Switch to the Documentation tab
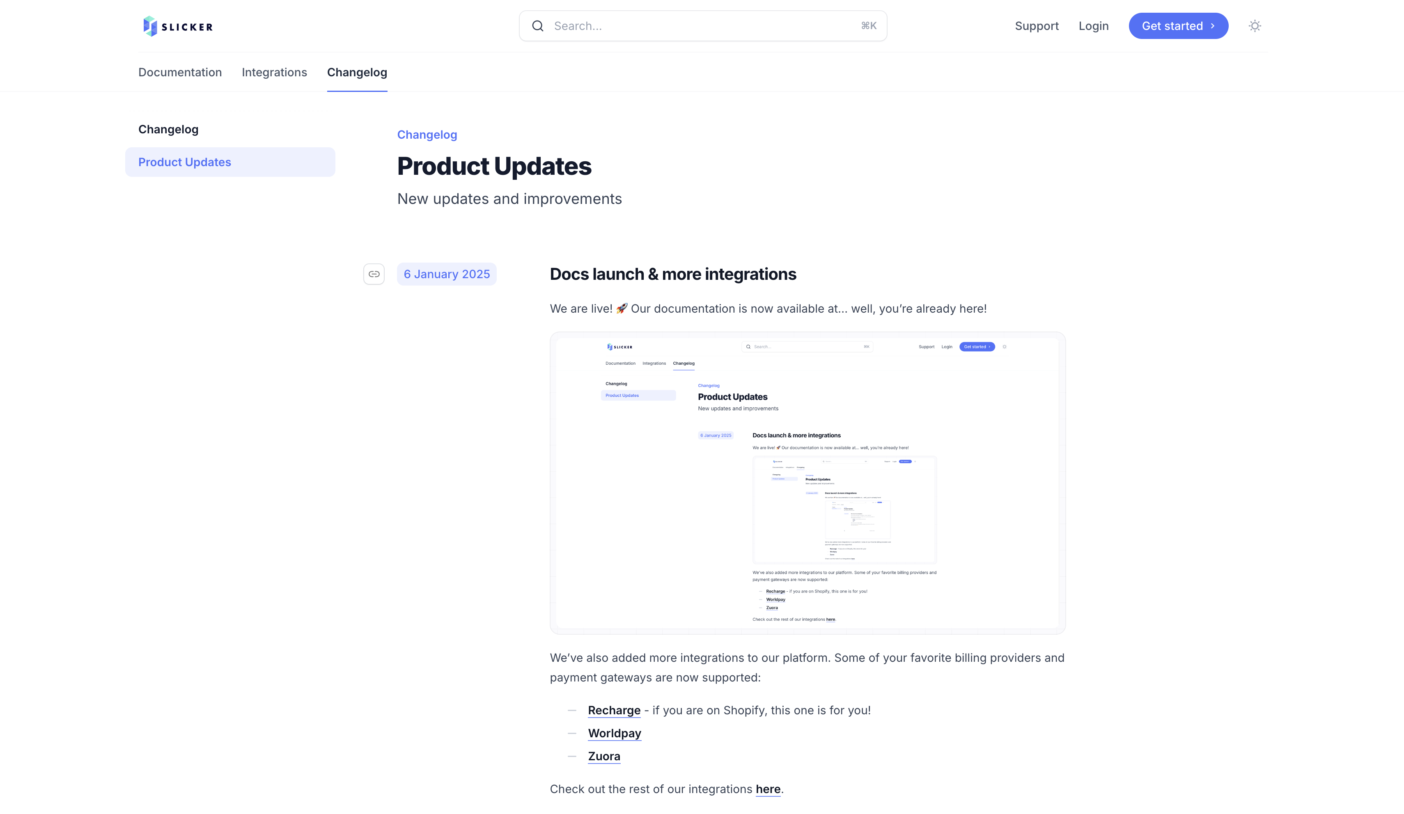Image resolution: width=1404 pixels, height=814 pixels. (x=180, y=72)
